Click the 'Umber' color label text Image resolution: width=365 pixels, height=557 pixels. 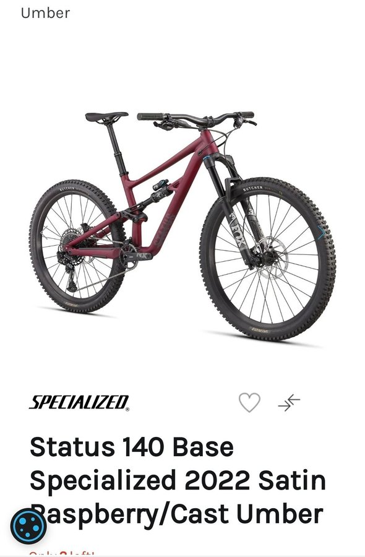click(x=45, y=13)
